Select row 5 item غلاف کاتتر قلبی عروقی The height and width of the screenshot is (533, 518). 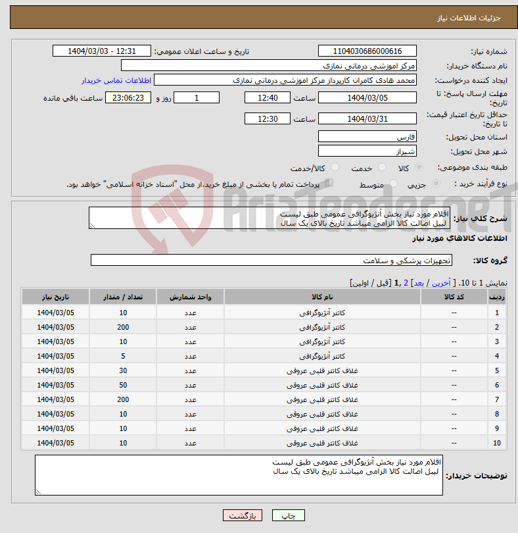click(322, 371)
